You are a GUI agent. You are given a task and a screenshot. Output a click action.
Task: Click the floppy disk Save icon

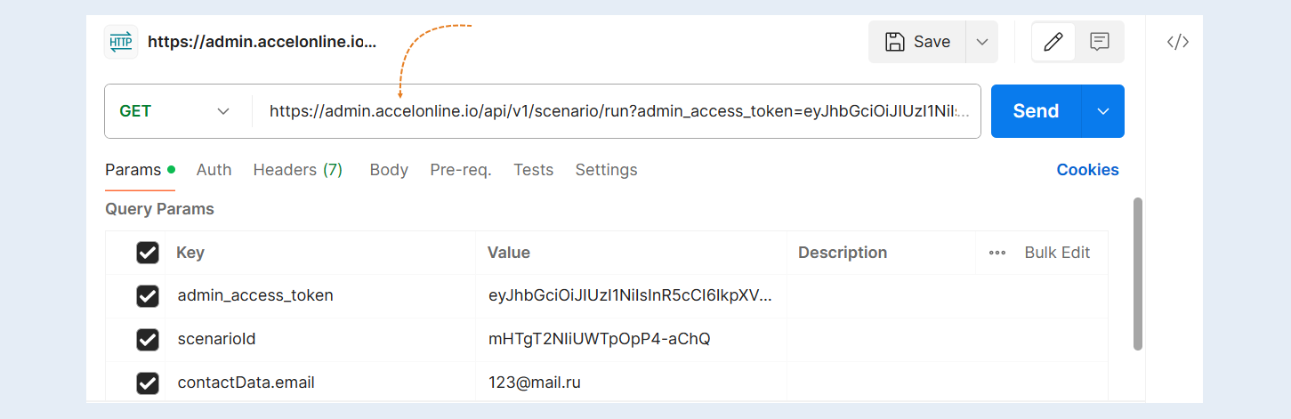[894, 42]
